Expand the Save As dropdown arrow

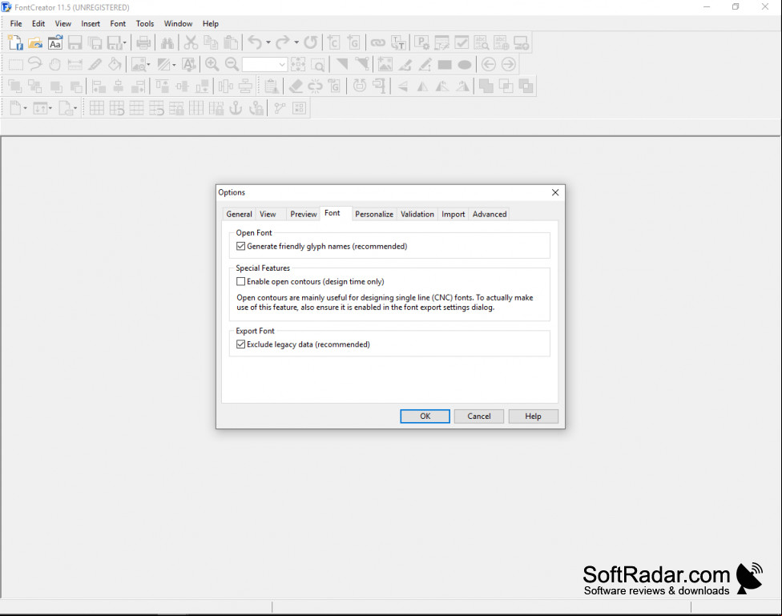pyautogui.click(x=125, y=43)
